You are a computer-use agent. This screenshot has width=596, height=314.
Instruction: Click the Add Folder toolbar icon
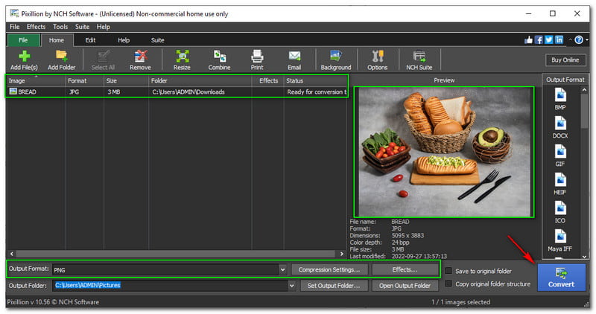point(62,57)
